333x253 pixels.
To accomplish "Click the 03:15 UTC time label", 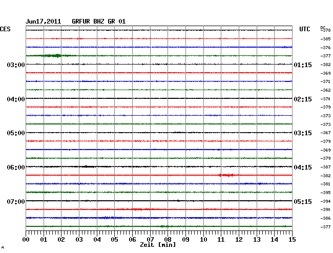I will tap(303, 133).
